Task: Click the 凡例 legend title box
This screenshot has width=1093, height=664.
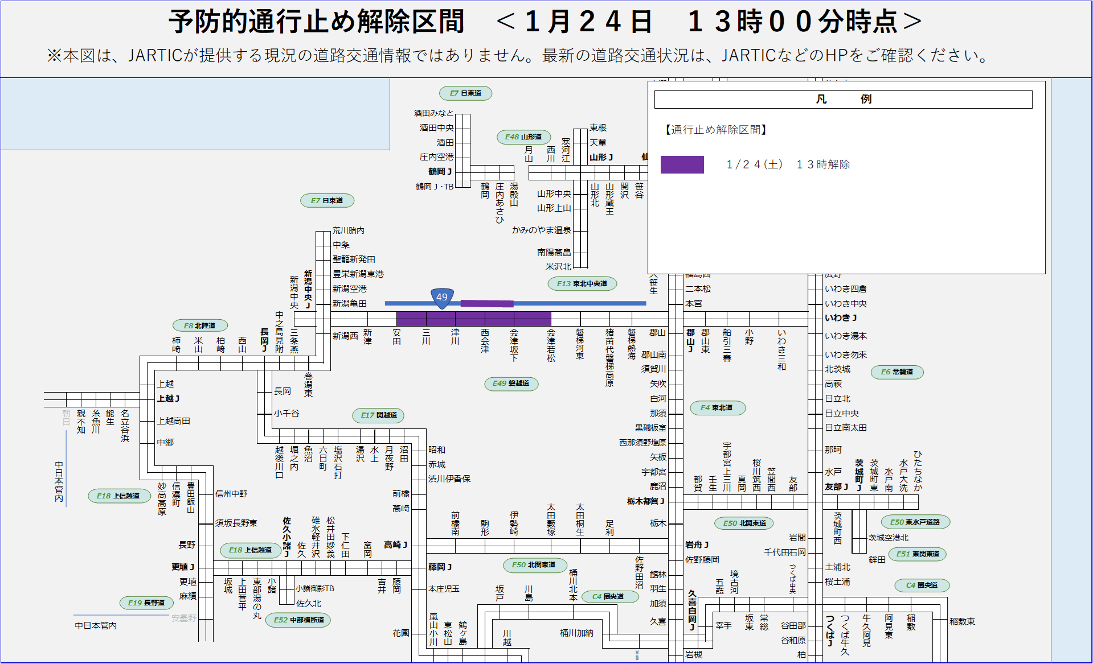Action: [x=843, y=100]
